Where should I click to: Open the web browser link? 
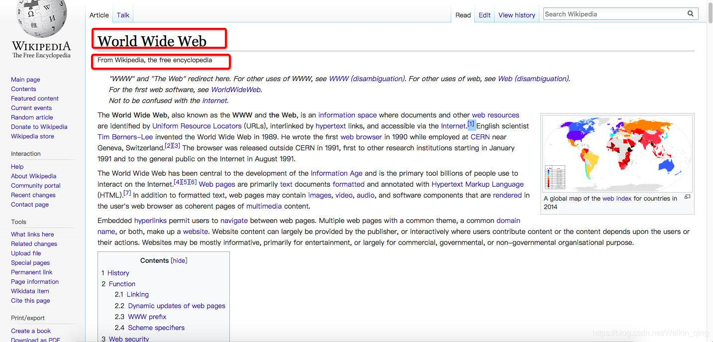coord(361,137)
